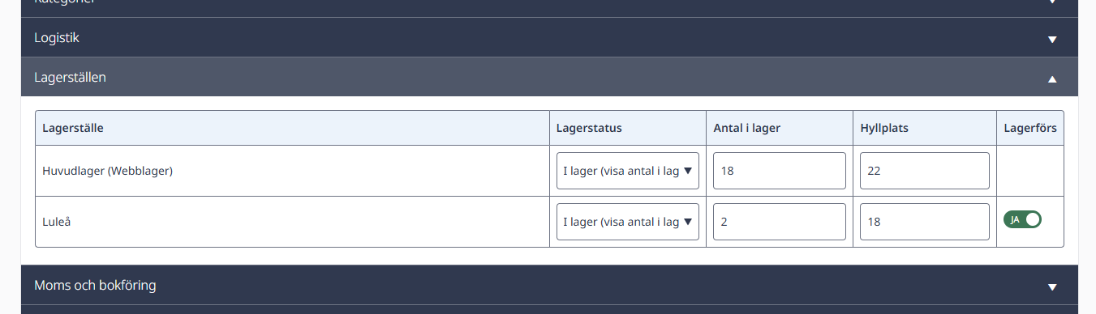This screenshot has height=314, width=1096.
Task: Expand the Moms och bokföring section
Action: pyautogui.click(x=549, y=286)
